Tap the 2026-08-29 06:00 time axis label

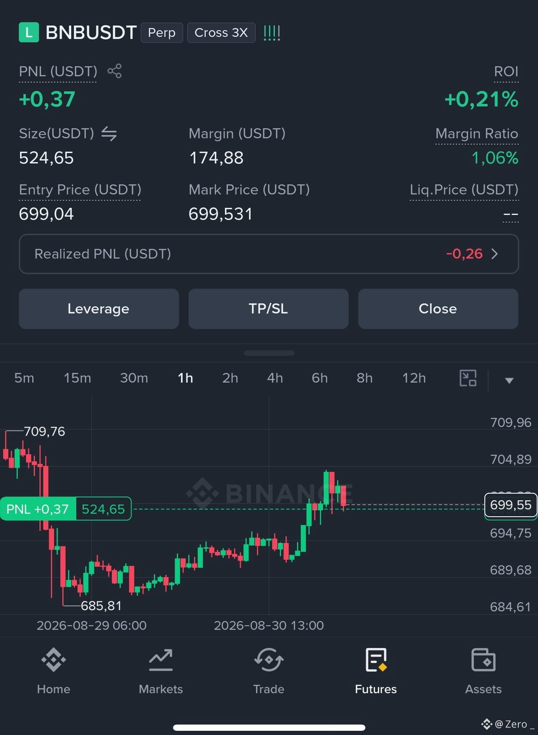pyautogui.click(x=92, y=626)
